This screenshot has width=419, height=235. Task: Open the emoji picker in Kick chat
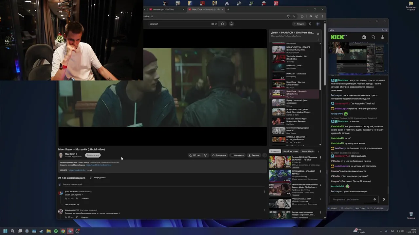click(x=375, y=199)
